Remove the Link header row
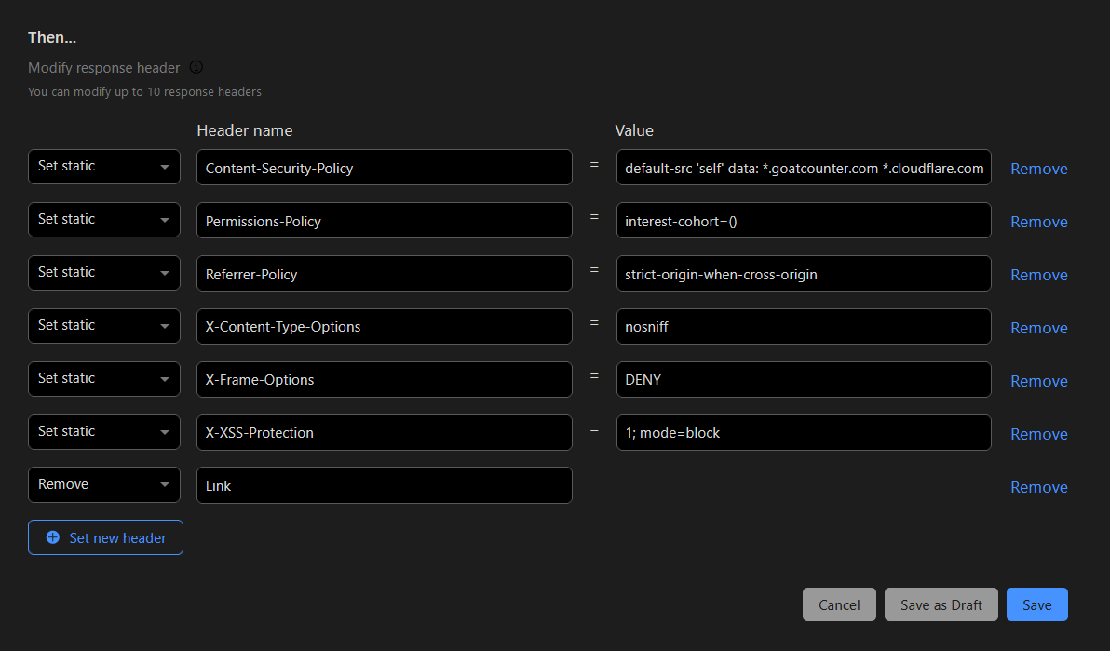This screenshot has width=1110, height=651. click(1038, 487)
